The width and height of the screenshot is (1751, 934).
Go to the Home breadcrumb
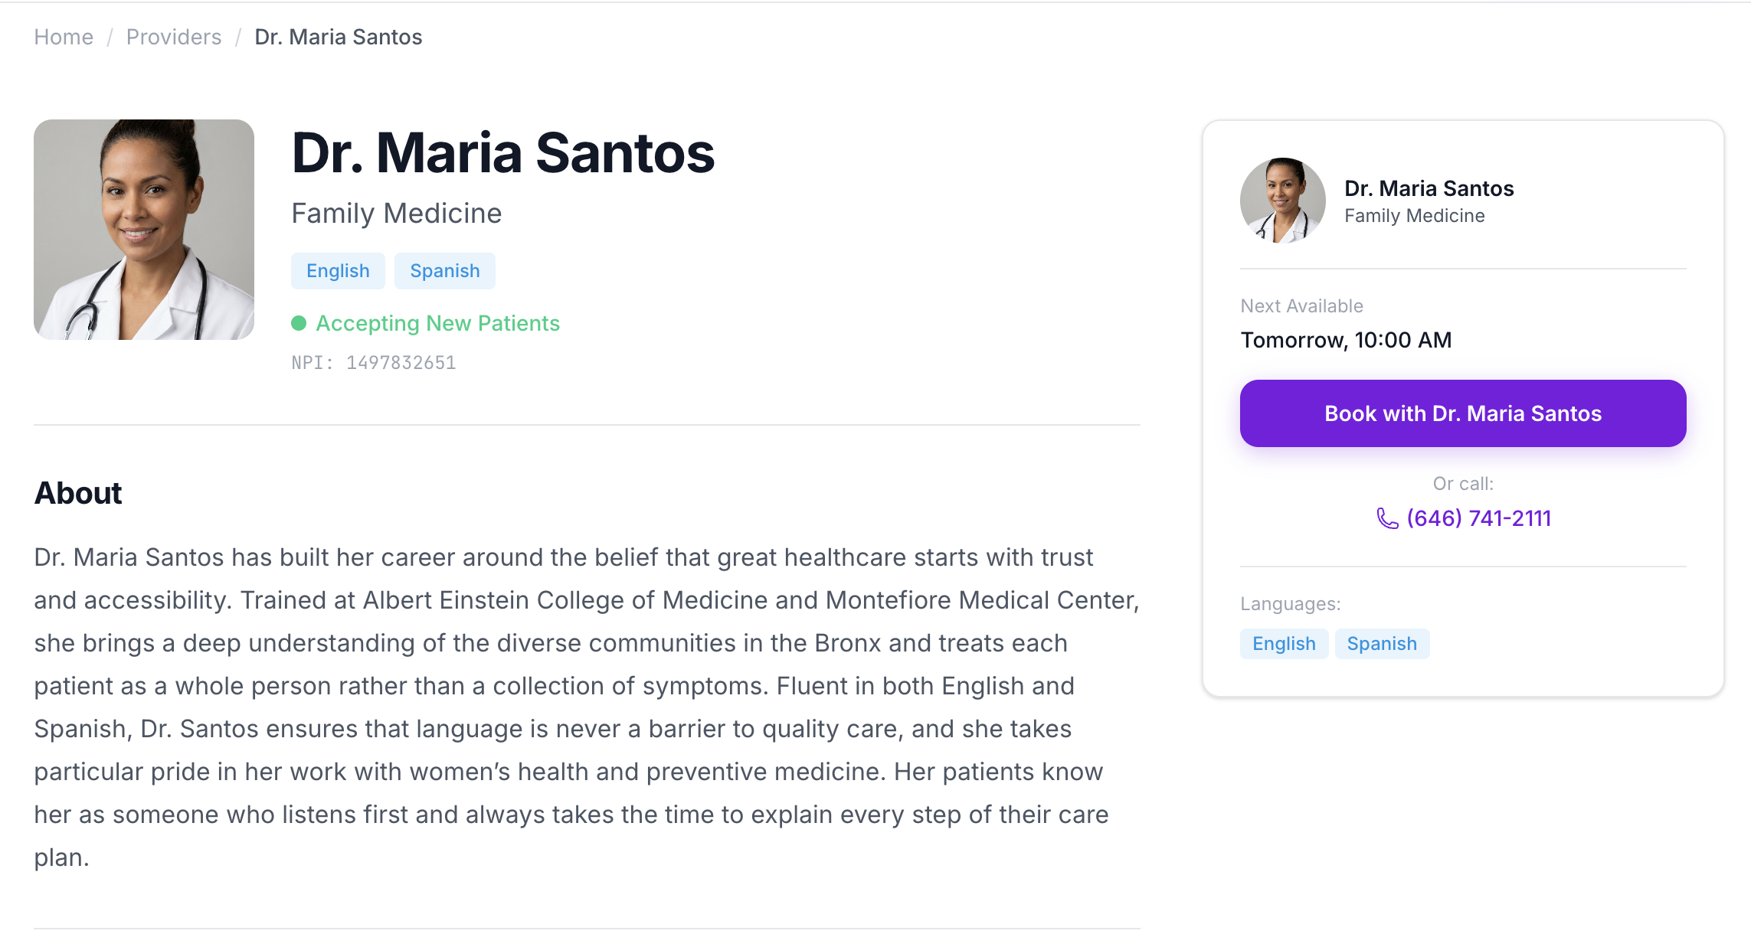(64, 37)
